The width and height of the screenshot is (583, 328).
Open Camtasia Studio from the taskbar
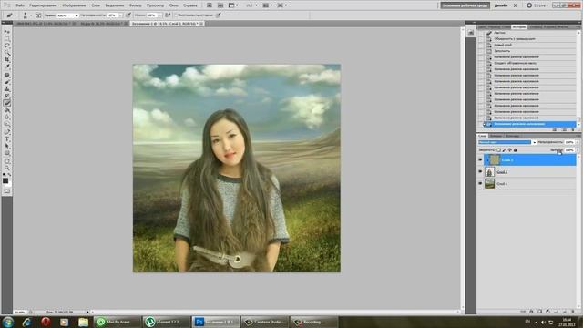tap(265, 322)
